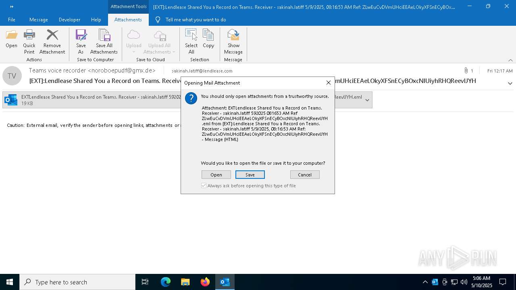Click Open in the Opening Mail Attachment dialog
Viewport: 516px width, 290px height.
coord(216,174)
